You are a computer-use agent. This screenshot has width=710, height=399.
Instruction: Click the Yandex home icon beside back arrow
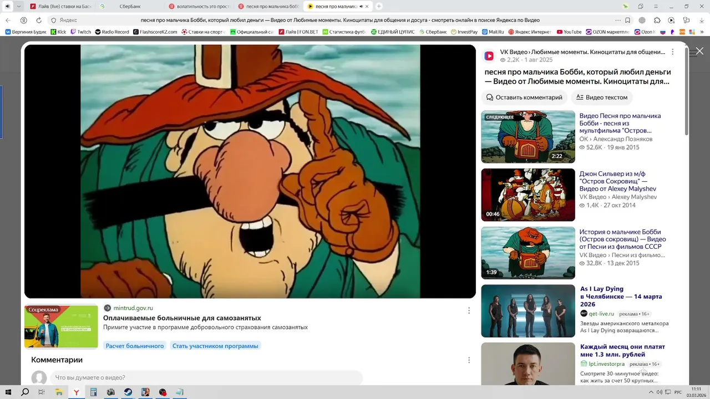click(x=23, y=20)
